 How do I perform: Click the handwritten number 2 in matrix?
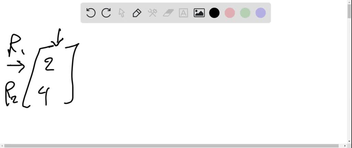49,64
